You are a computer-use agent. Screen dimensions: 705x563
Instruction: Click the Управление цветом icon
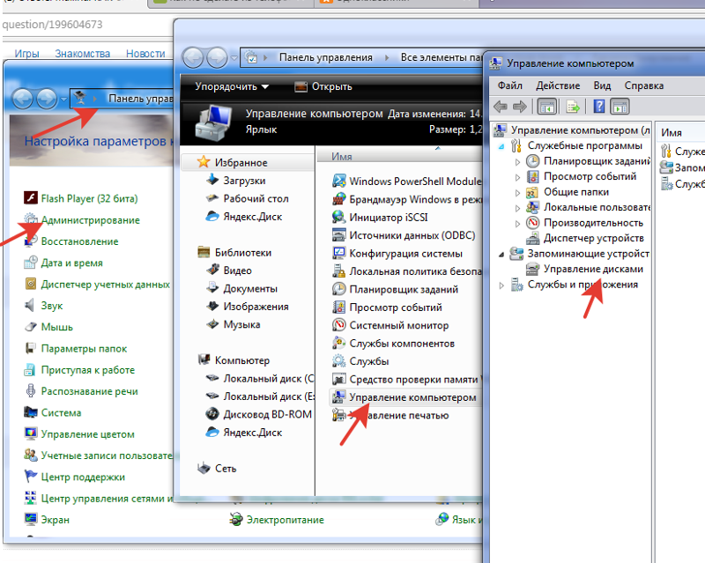(x=31, y=433)
